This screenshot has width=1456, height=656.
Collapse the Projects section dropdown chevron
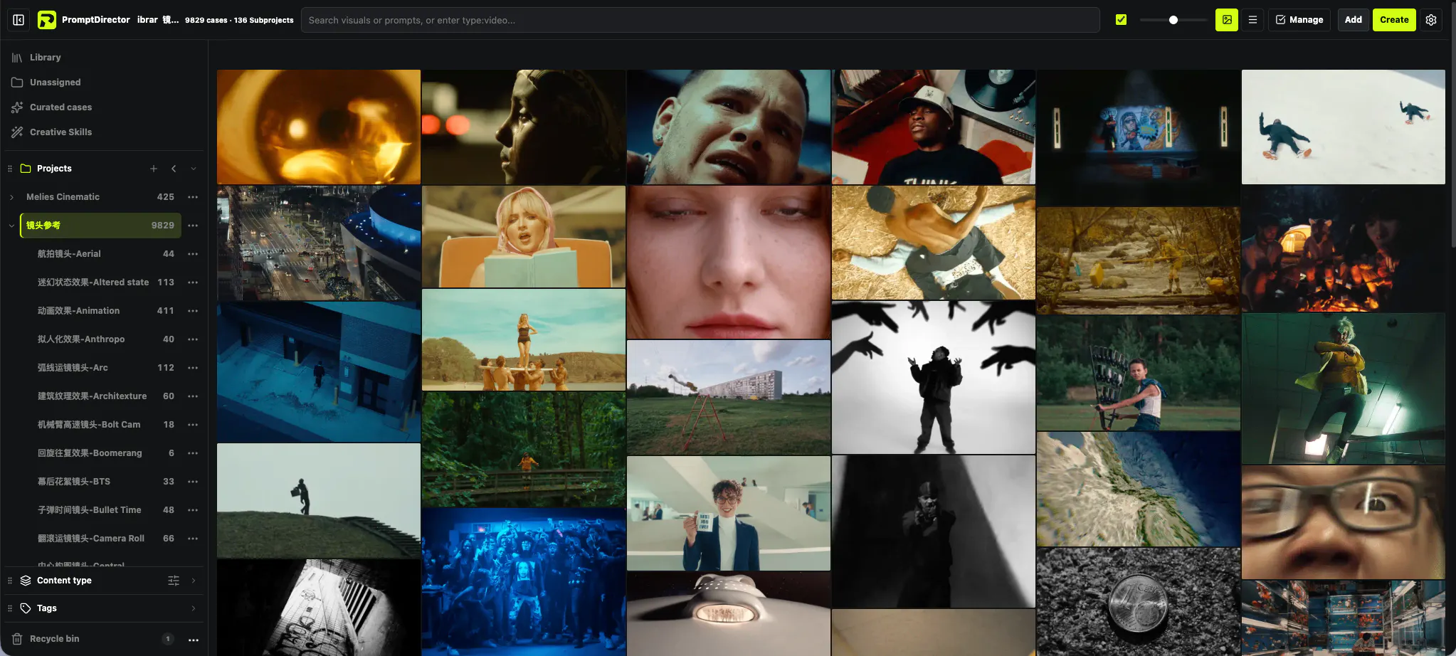[x=194, y=169]
